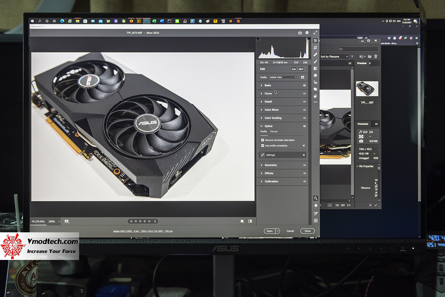Image resolution: width=445 pixels, height=297 pixels.
Task: Browse profiles with the grid icon
Action: [302, 77]
